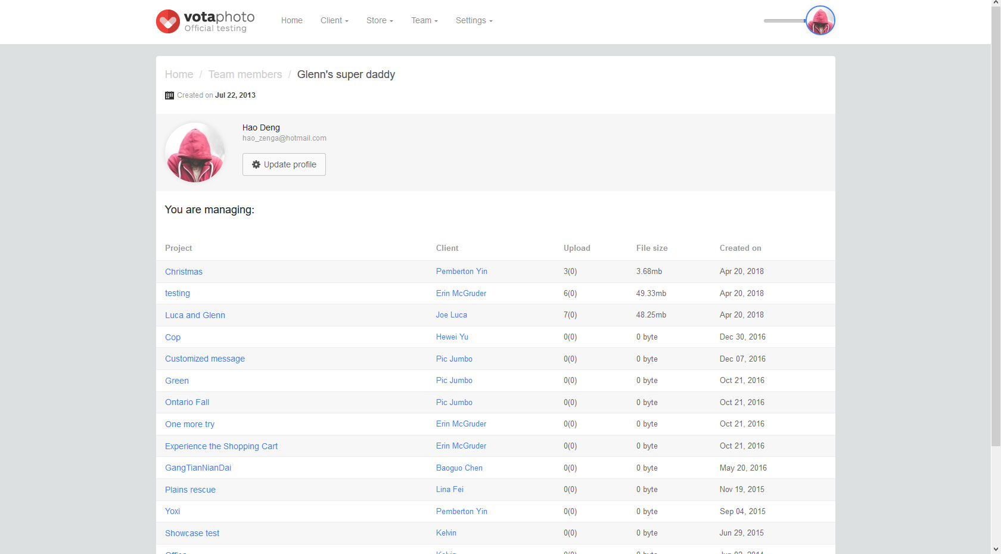View client Erin McGruder in One more try row
This screenshot has height=554, width=1001.
pyautogui.click(x=461, y=424)
